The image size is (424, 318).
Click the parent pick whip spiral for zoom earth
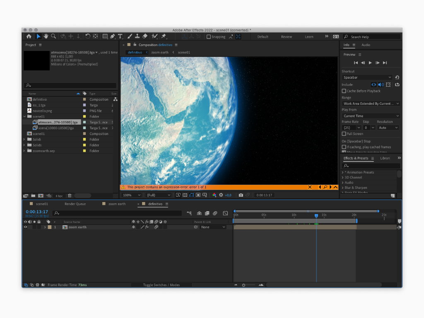pyautogui.click(x=196, y=227)
